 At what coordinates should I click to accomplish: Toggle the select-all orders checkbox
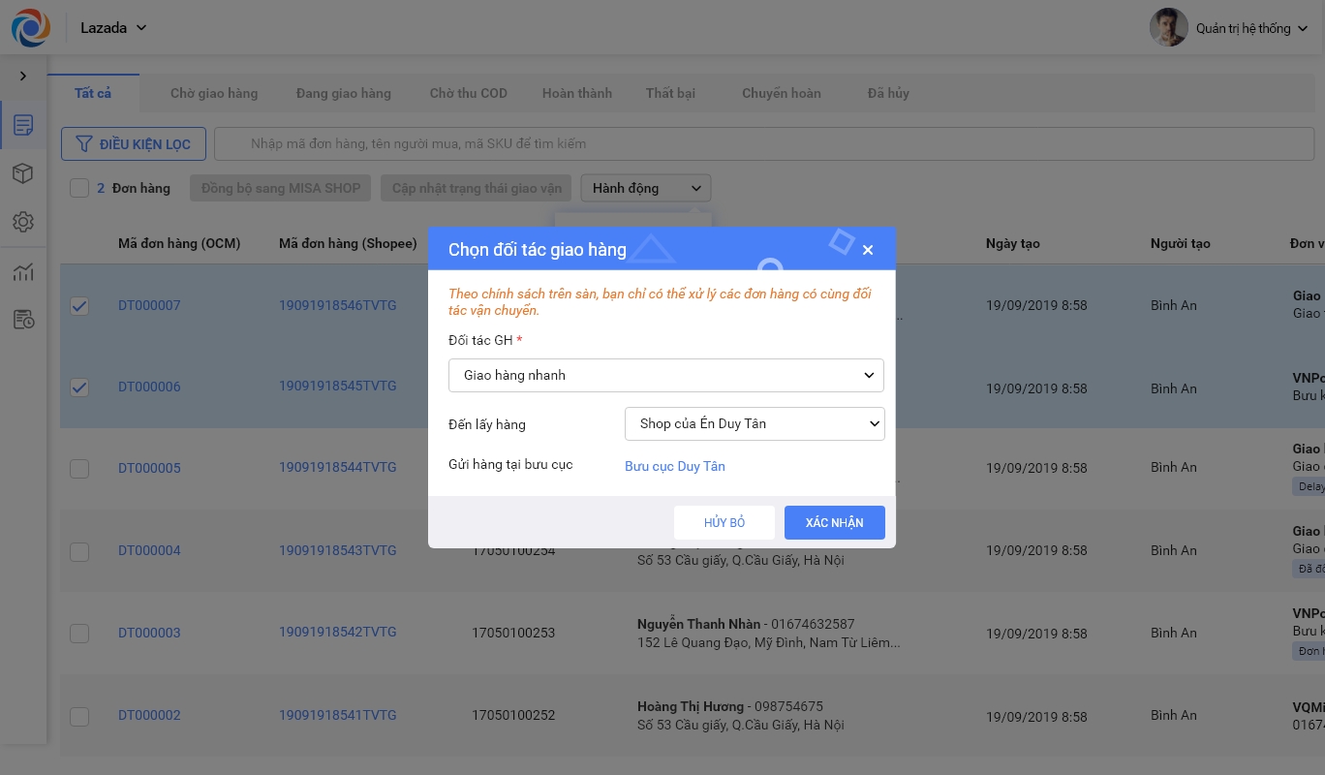pos(79,189)
